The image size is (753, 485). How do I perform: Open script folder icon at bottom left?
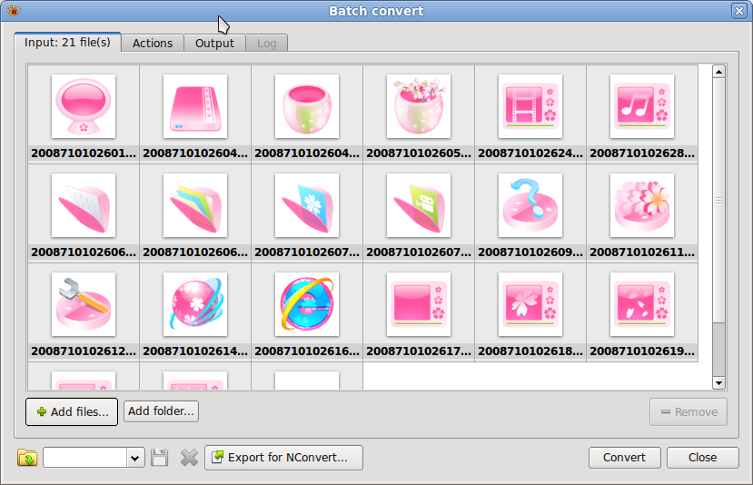pos(27,458)
